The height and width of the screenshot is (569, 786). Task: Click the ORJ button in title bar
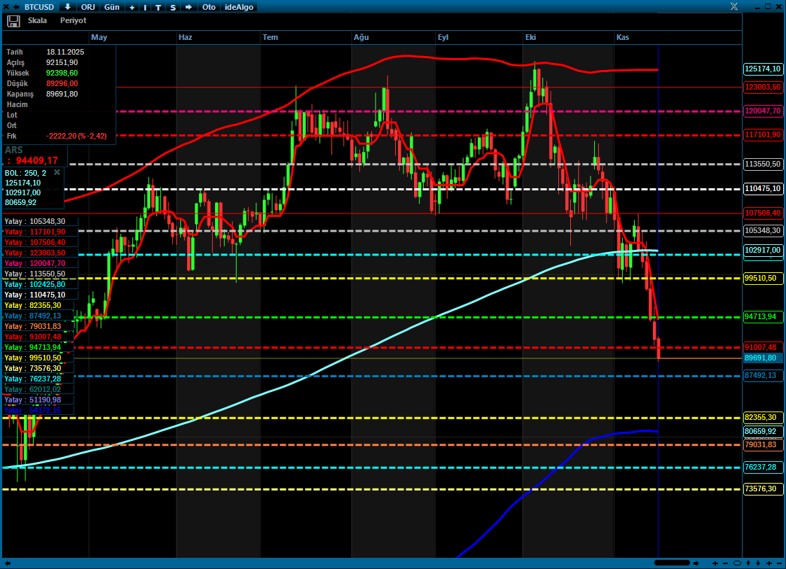click(x=88, y=7)
